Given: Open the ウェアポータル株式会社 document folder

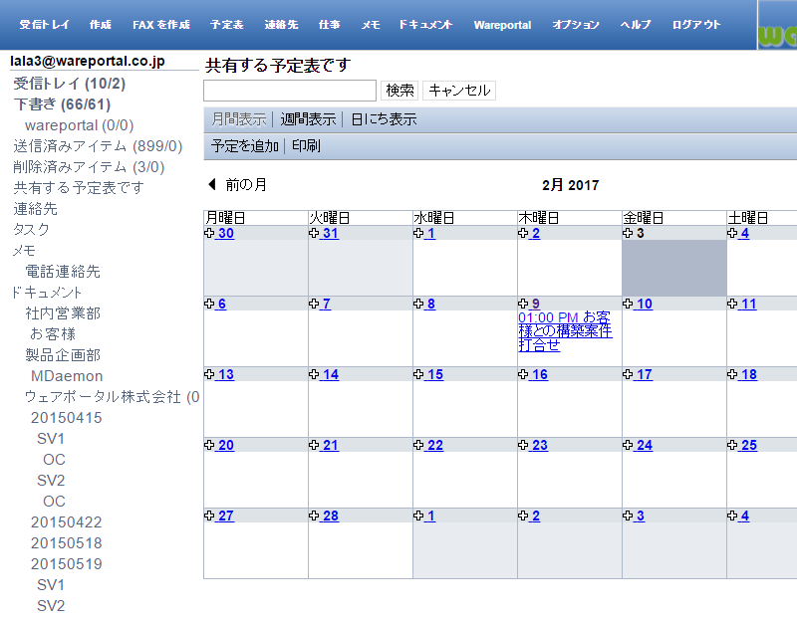Looking at the screenshot, I should (110, 397).
